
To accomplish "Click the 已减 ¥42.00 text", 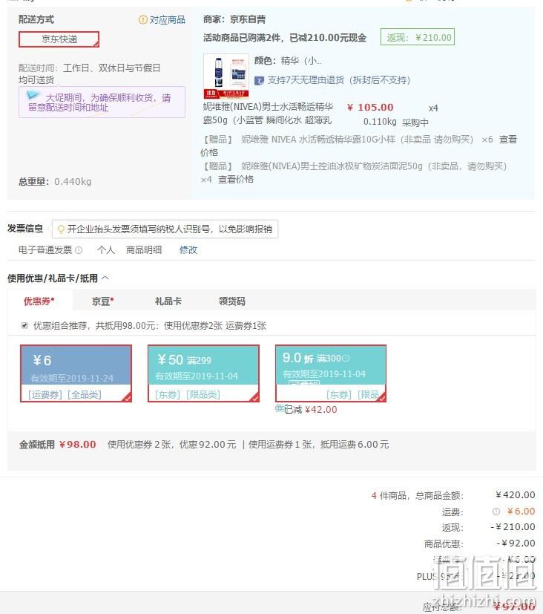I will tap(311, 410).
